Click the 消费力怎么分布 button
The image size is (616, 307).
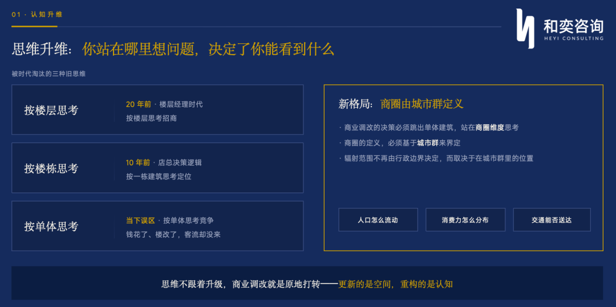[x=465, y=220]
